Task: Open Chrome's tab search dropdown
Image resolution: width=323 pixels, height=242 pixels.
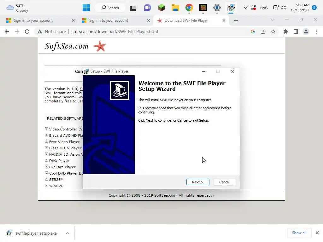Action: pos(272,20)
